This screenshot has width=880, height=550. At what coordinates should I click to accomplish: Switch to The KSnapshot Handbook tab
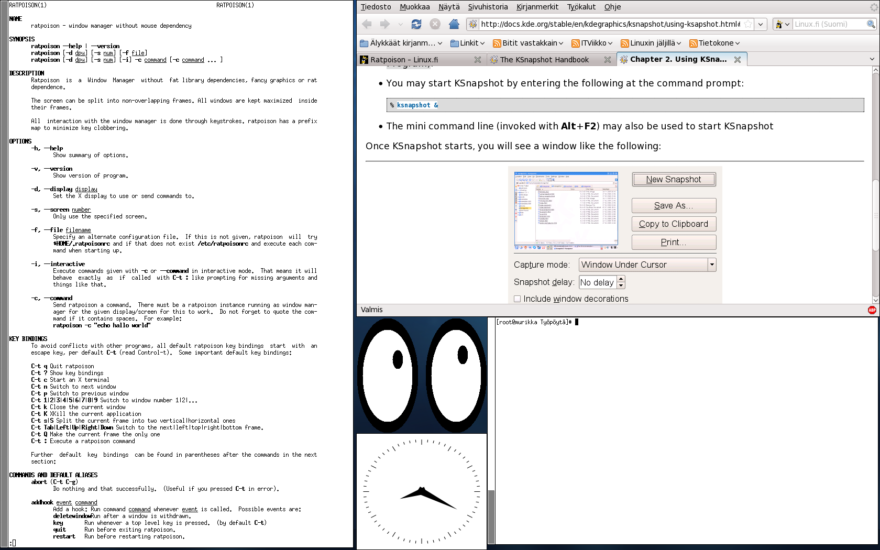[544, 60]
